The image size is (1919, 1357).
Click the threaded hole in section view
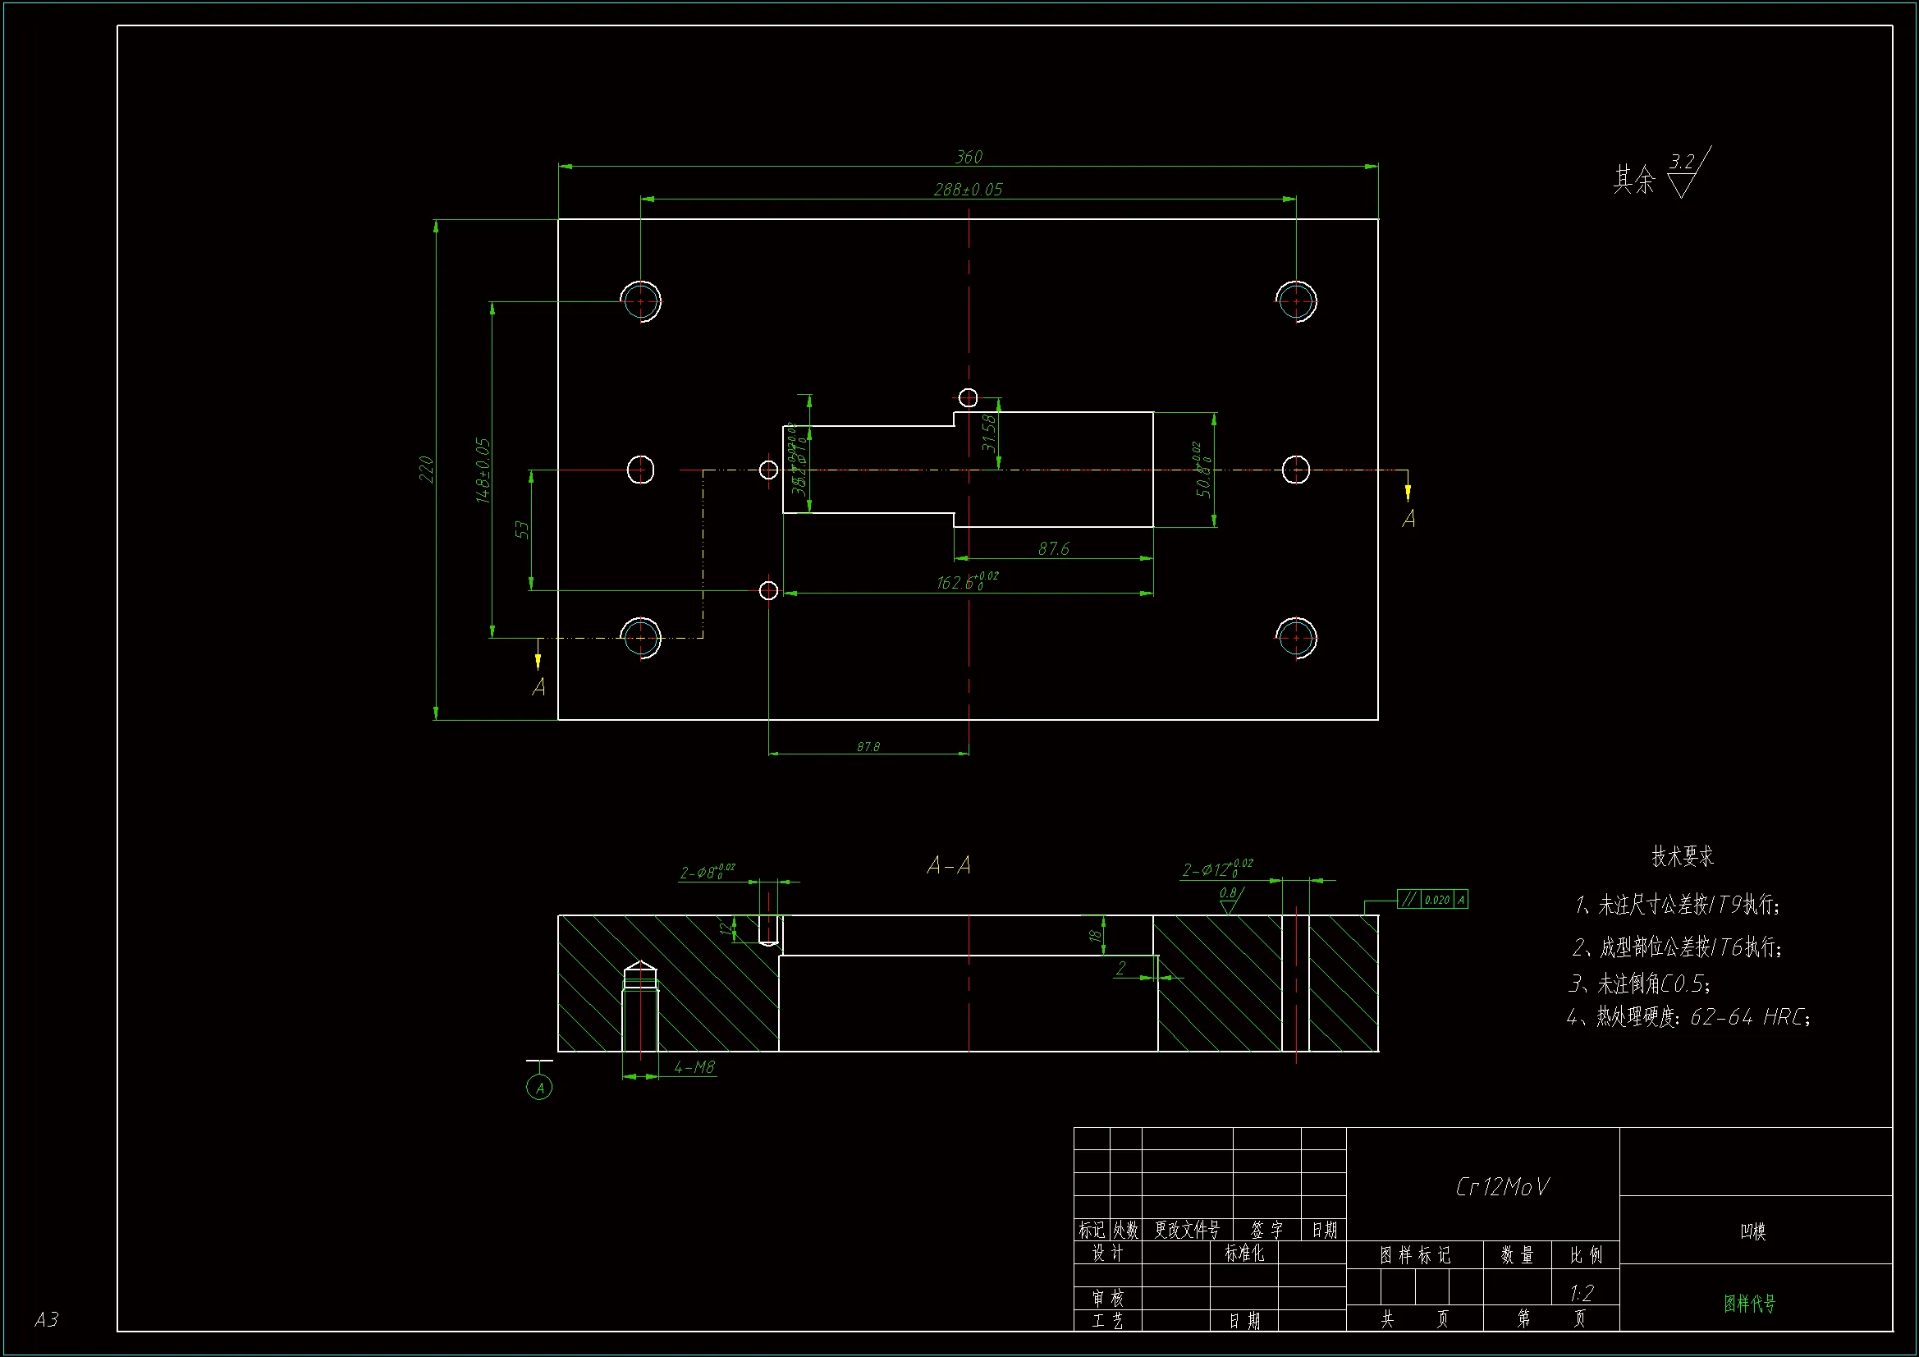click(x=640, y=1007)
